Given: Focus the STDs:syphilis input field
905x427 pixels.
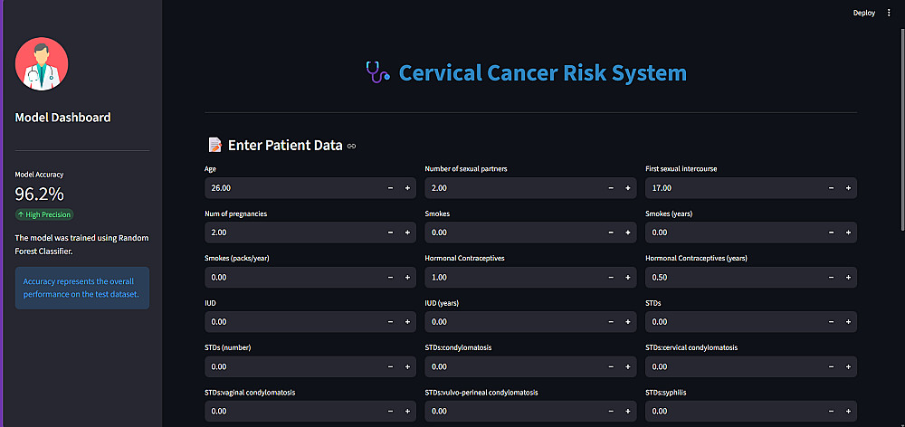Looking at the screenshot, I should point(731,411).
